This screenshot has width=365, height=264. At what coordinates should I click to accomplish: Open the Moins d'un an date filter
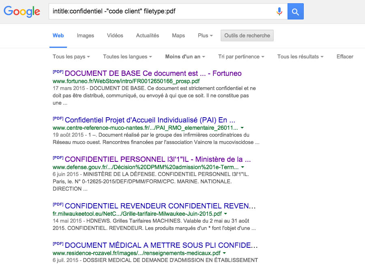[x=185, y=57]
